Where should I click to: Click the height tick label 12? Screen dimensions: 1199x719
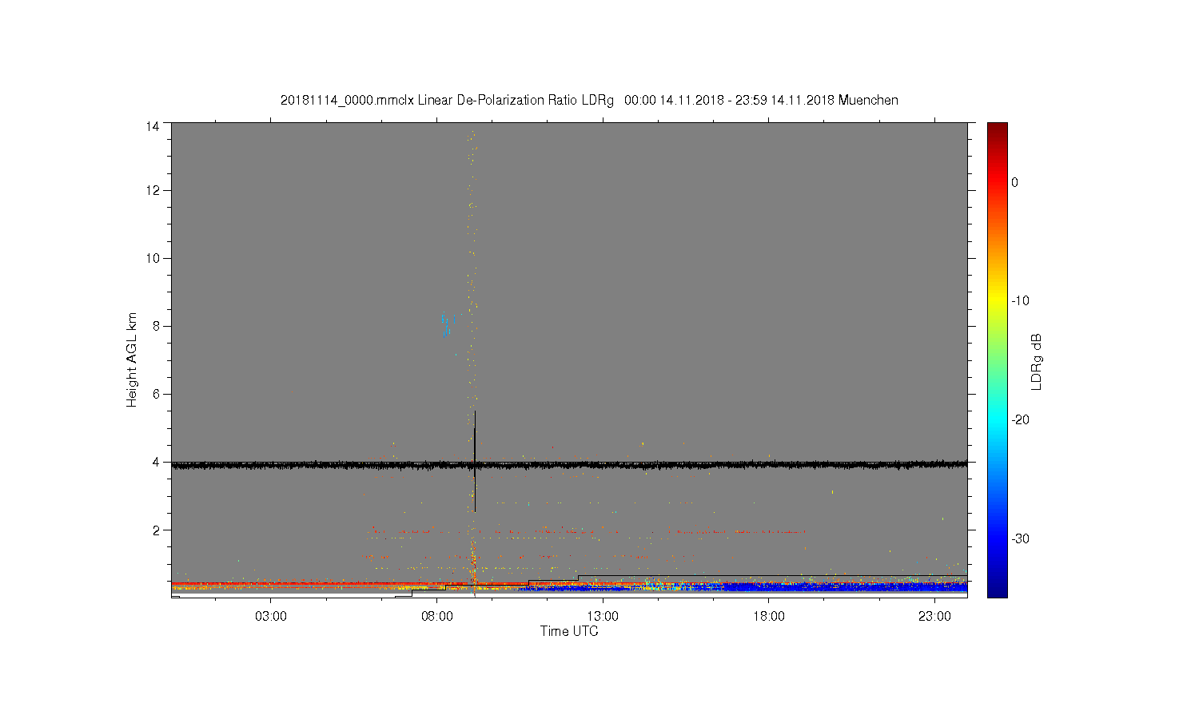tap(152, 190)
